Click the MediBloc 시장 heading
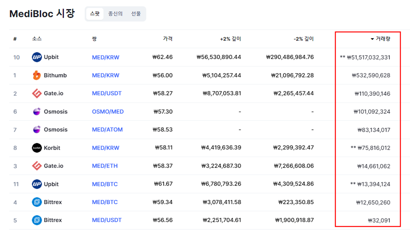Image resolution: width=410 pixels, height=230 pixels. (x=42, y=14)
